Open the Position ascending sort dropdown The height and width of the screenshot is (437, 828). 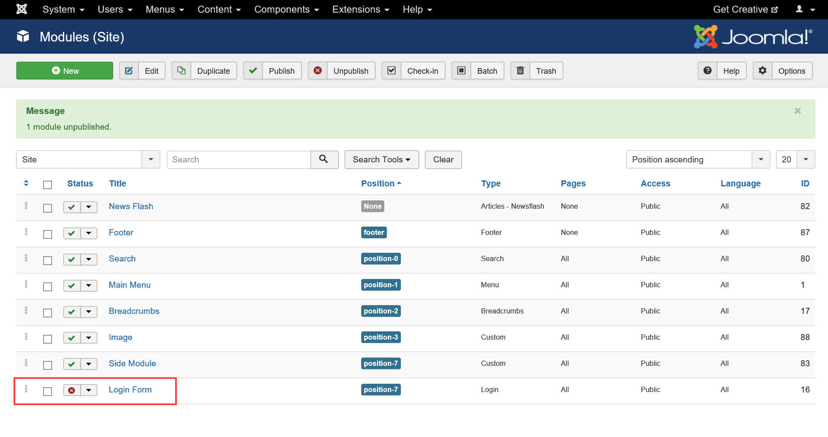pyautogui.click(x=697, y=159)
